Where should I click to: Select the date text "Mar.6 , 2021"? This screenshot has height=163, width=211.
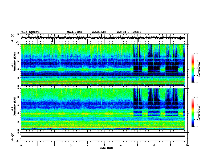[x=74, y=32]
